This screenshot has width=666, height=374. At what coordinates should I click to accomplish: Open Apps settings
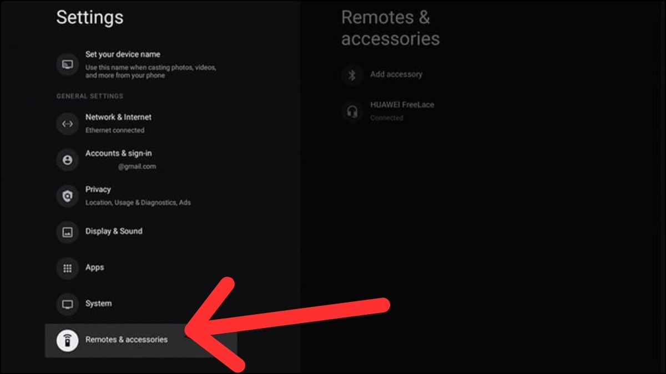94,268
